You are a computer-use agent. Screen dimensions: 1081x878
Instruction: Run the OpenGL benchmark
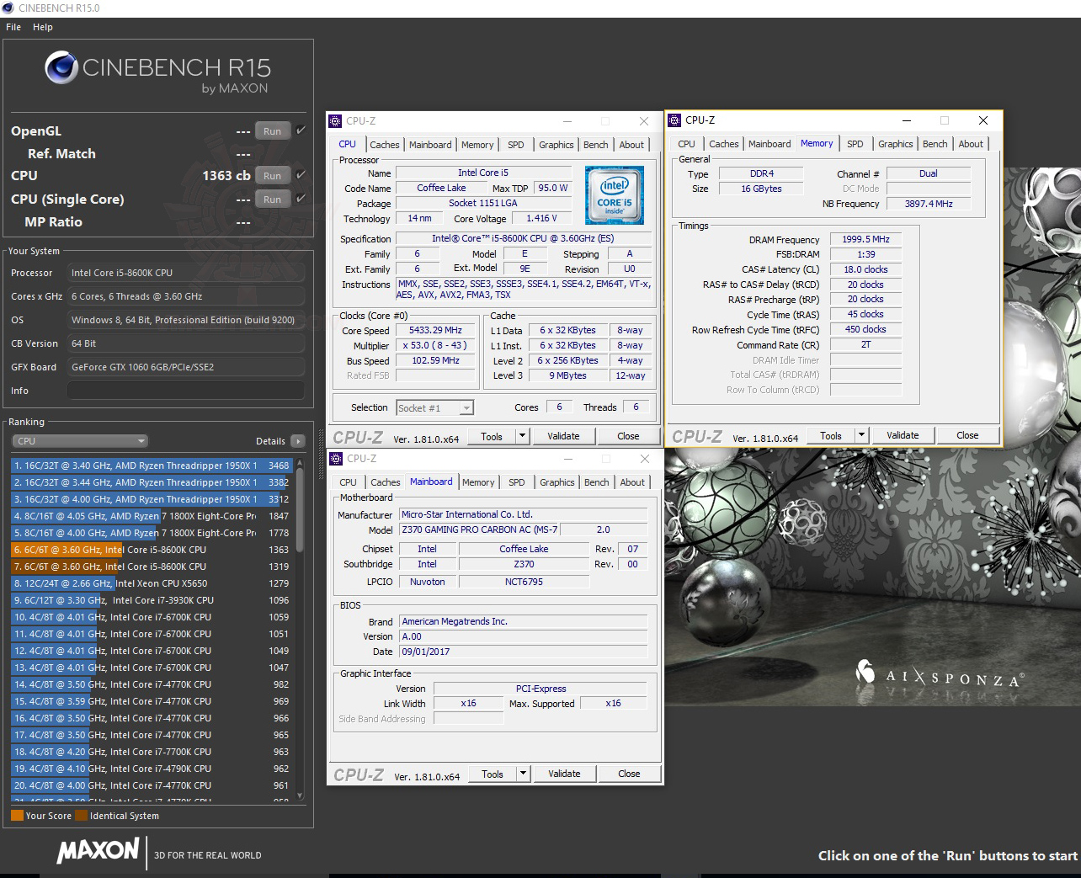[272, 130]
